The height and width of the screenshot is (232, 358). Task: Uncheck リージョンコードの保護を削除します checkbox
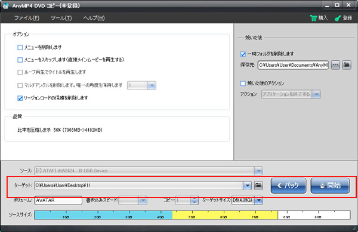click(20, 98)
